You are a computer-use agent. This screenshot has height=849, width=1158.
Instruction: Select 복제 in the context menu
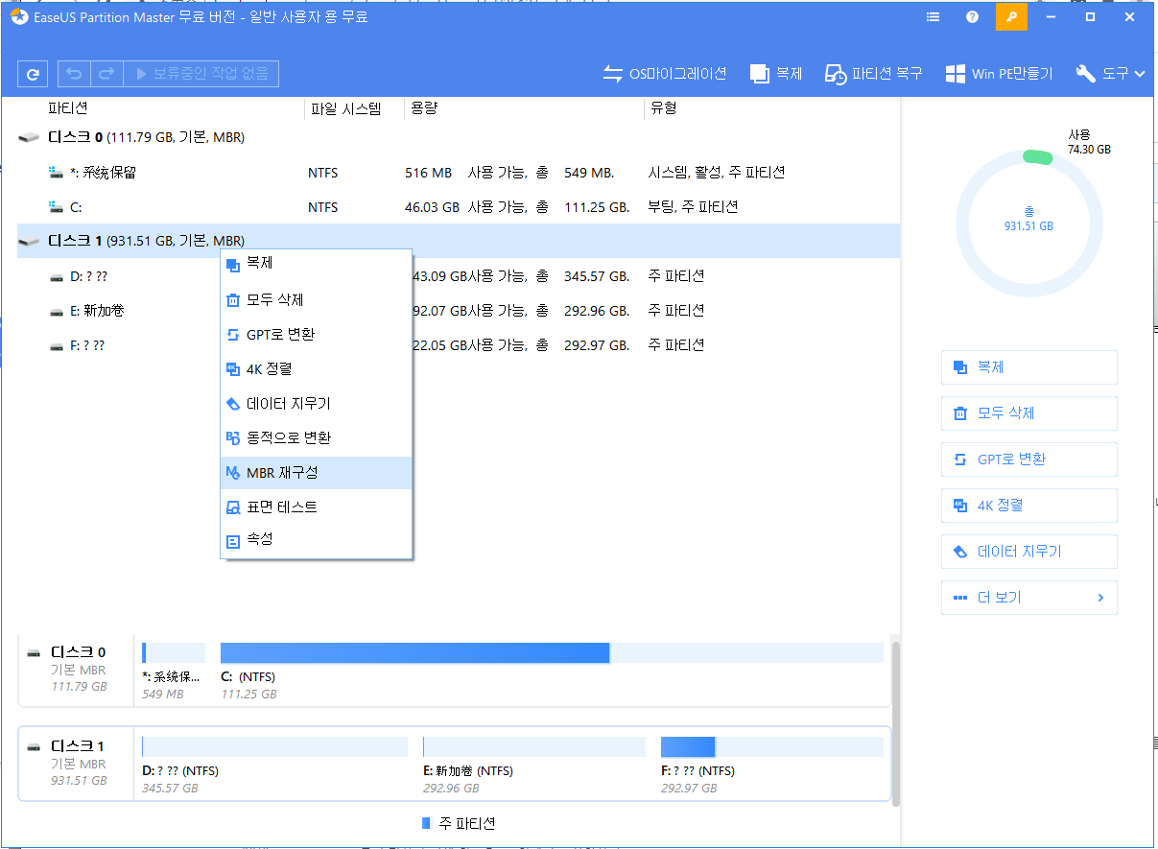[317, 264]
